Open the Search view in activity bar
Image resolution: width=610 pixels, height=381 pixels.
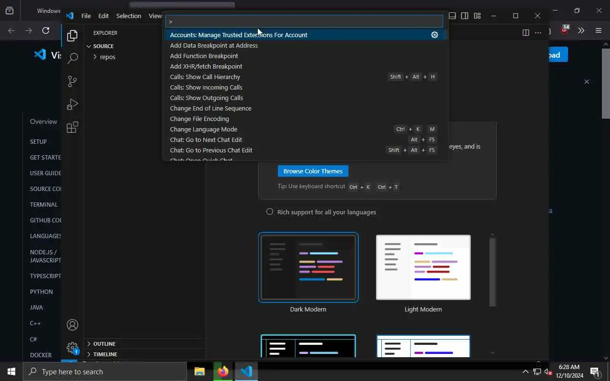pos(72,59)
